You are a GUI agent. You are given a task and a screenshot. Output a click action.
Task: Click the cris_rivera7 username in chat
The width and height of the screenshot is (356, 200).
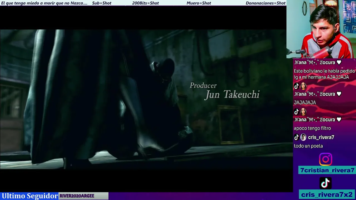coord(321,137)
